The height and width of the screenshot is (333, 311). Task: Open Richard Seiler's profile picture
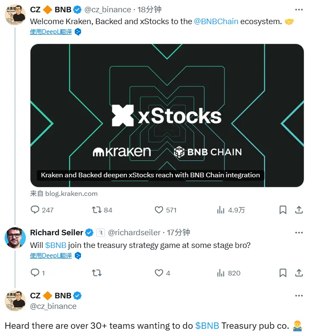[x=15, y=238]
